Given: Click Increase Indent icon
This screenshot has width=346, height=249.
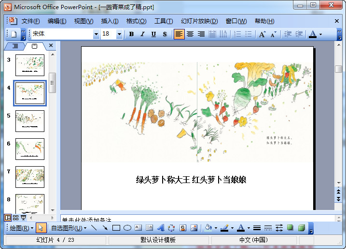Looking at the screenshot, I should pyautogui.click(x=299, y=34).
